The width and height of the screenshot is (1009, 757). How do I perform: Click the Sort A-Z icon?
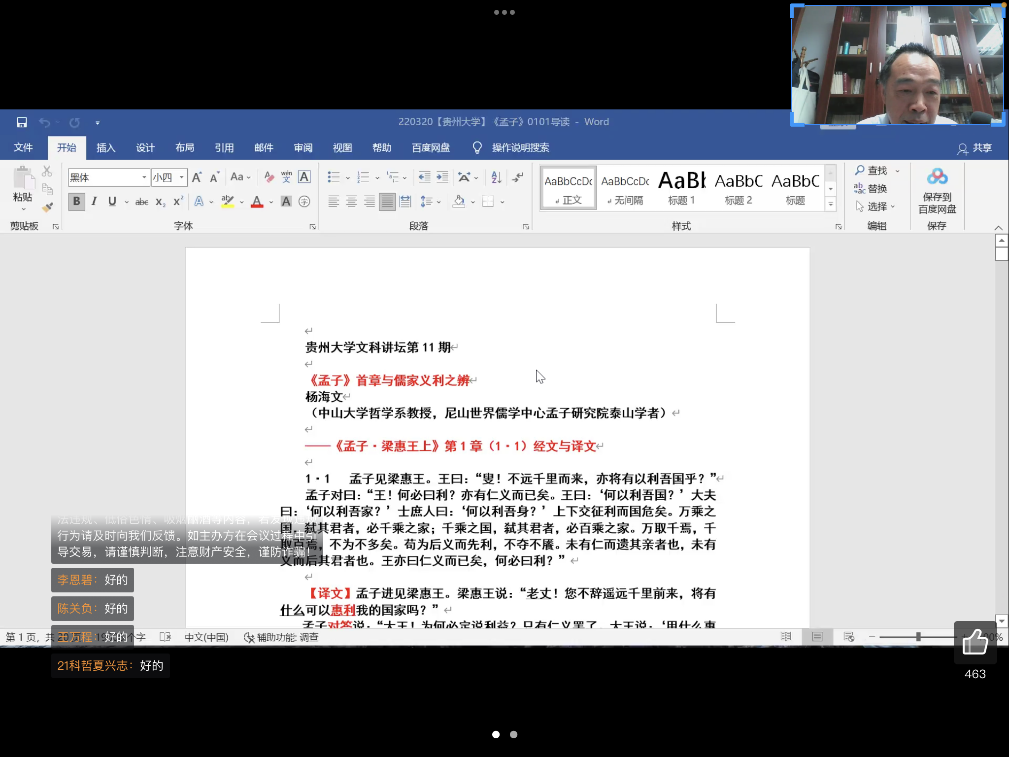pos(497,177)
